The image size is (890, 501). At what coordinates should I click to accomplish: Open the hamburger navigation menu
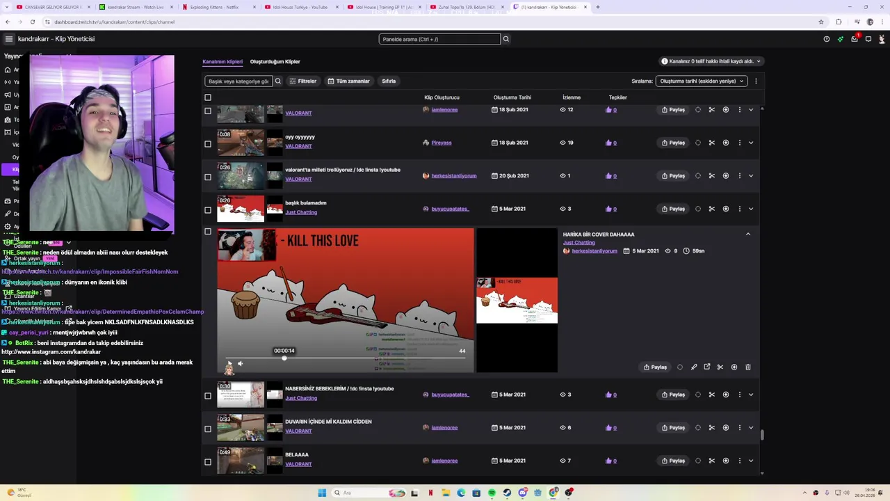tap(8, 39)
